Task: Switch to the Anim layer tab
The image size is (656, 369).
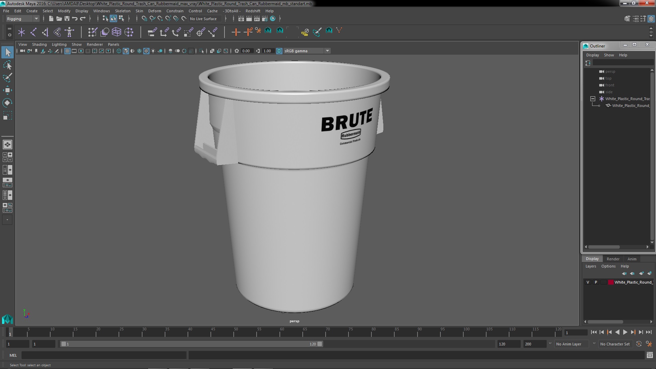Action: point(632,259)
